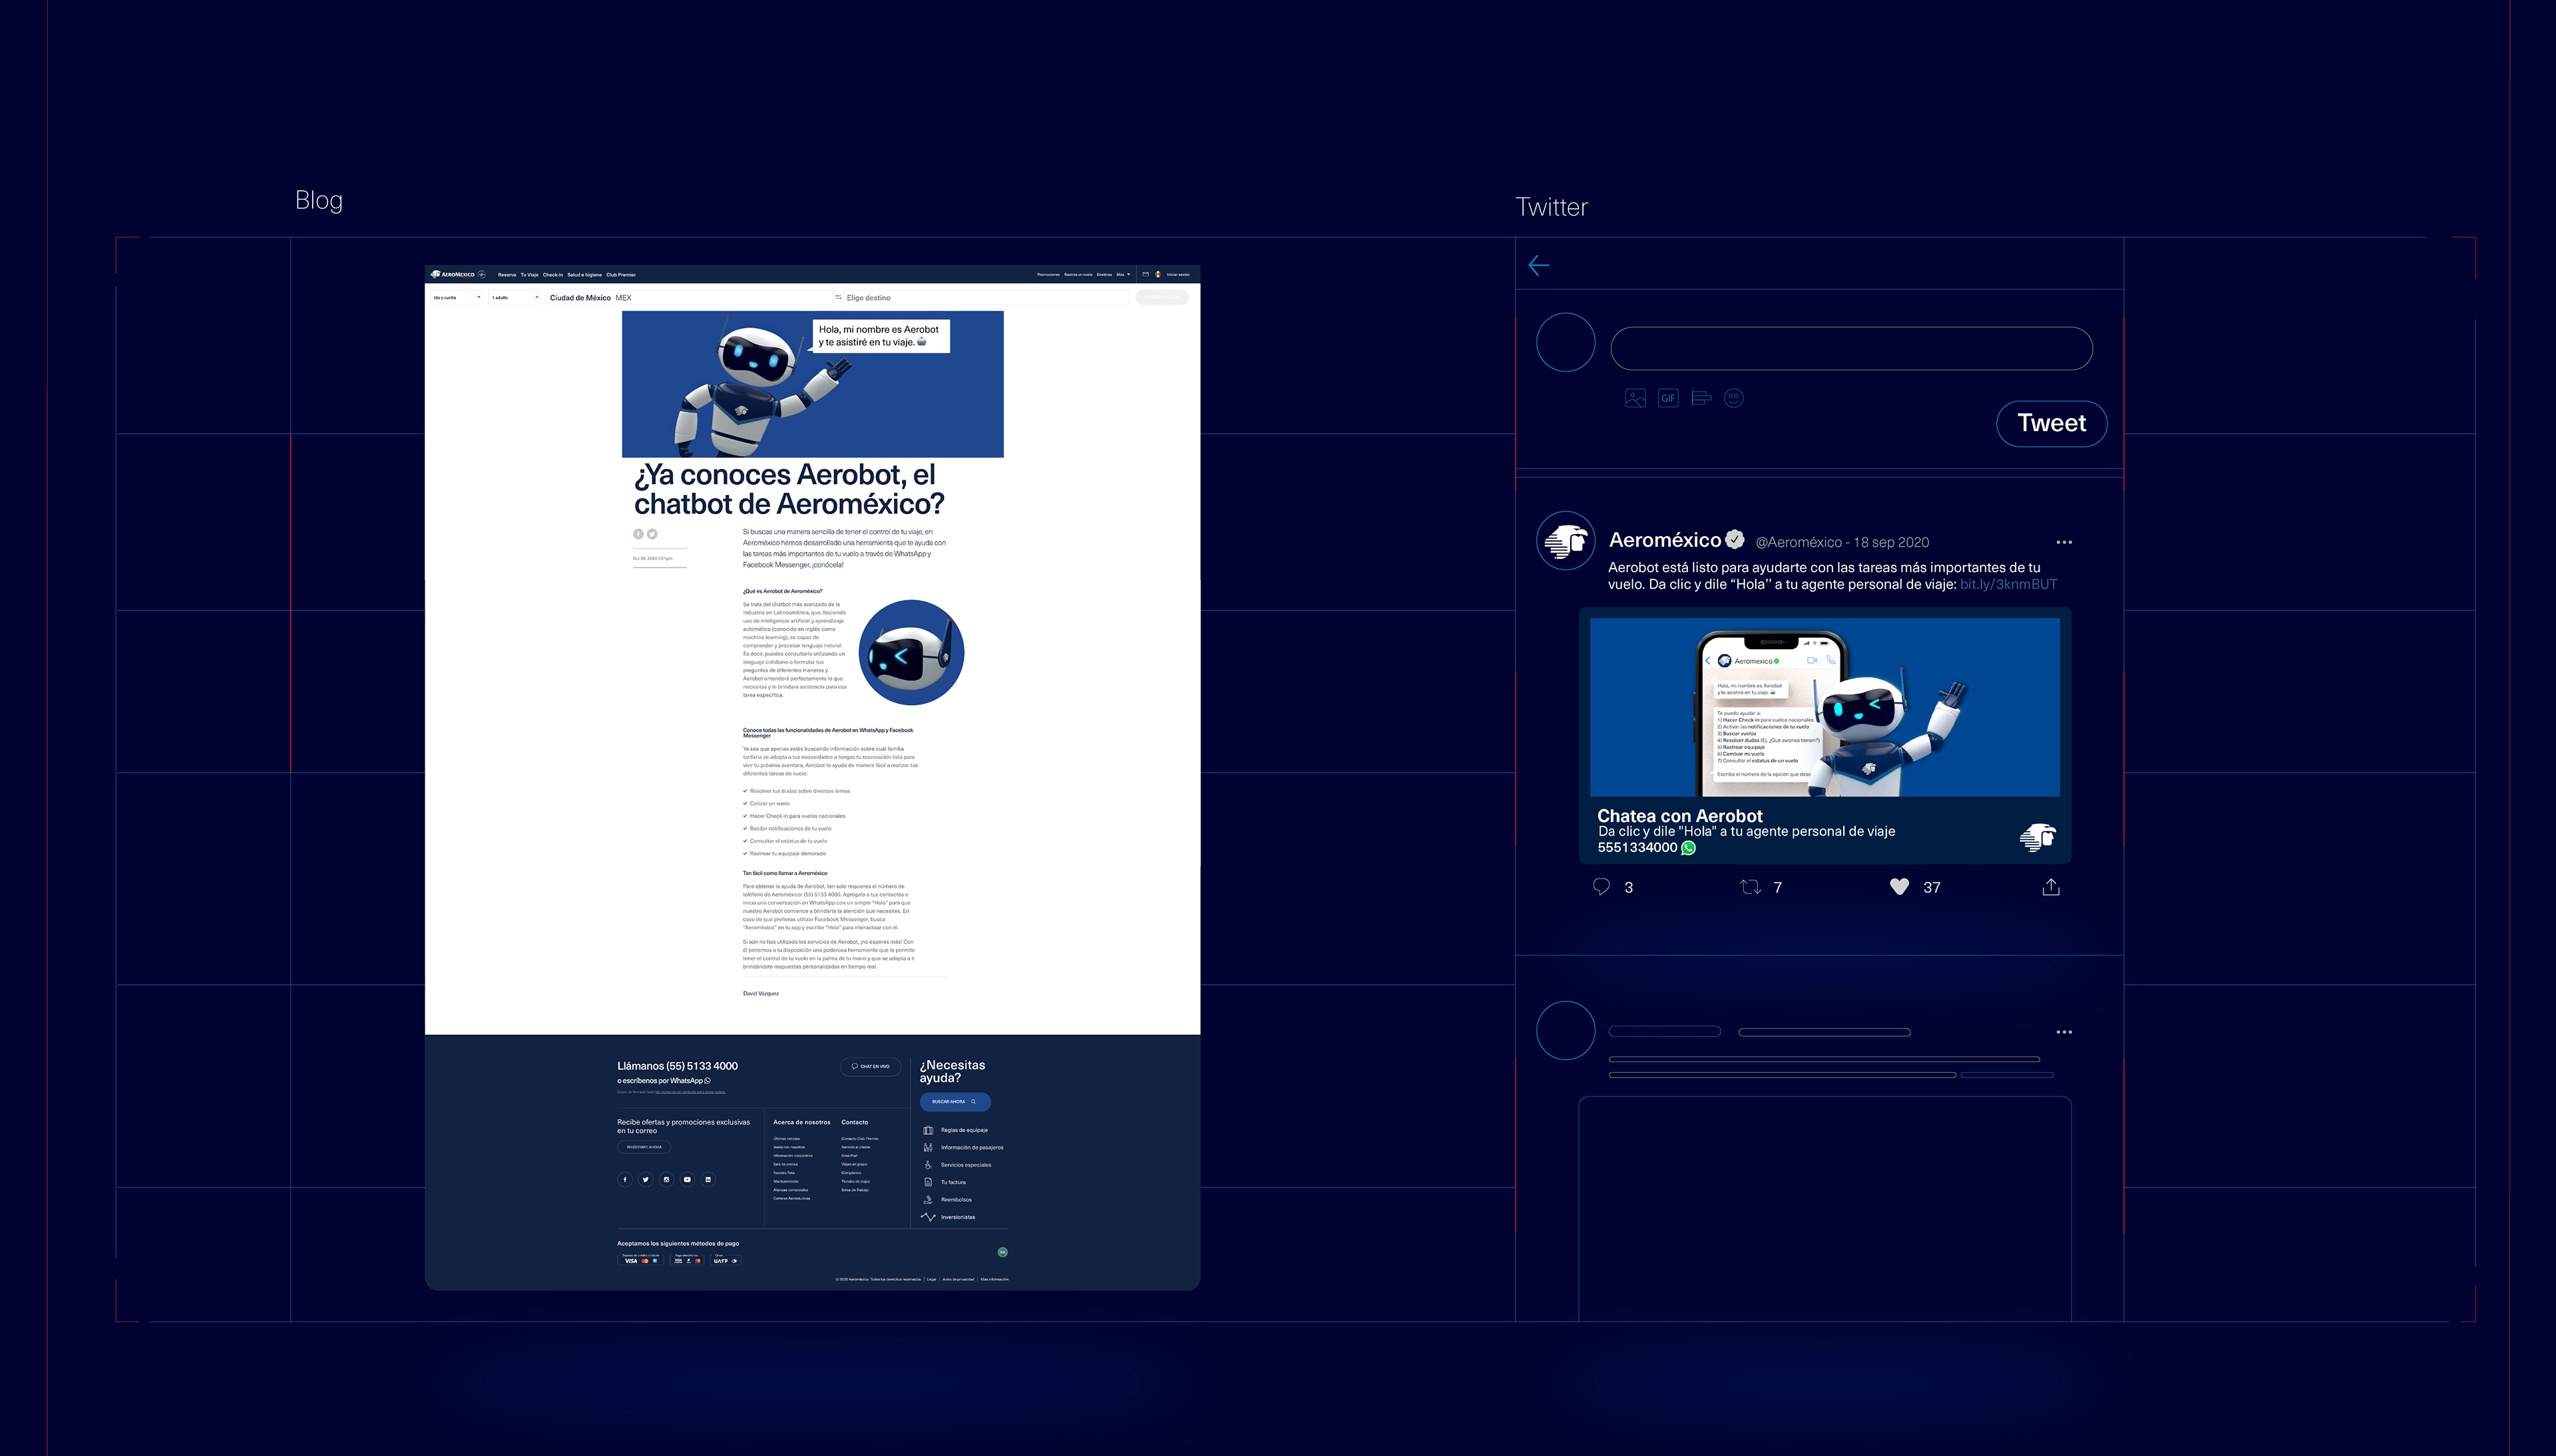The width and height of the screenshot is (2556, 1456).
Task: Click the REGÍSTRATE AHORA button
Action: pyautogui.click(x=643, y=1147)
